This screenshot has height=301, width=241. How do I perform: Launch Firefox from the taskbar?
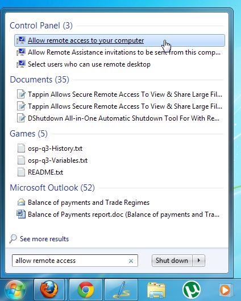point(49,290)
